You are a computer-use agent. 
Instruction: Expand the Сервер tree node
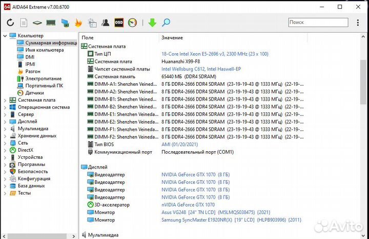pos(5,115)
